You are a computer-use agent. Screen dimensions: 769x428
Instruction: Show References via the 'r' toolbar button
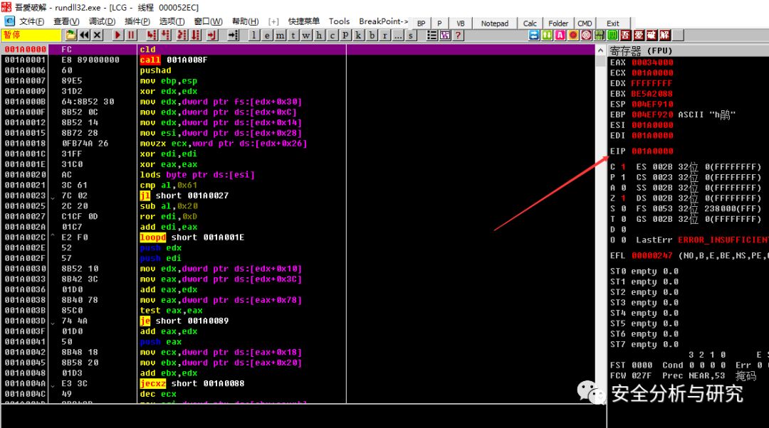pyautogui.click(x=385, y=36)
